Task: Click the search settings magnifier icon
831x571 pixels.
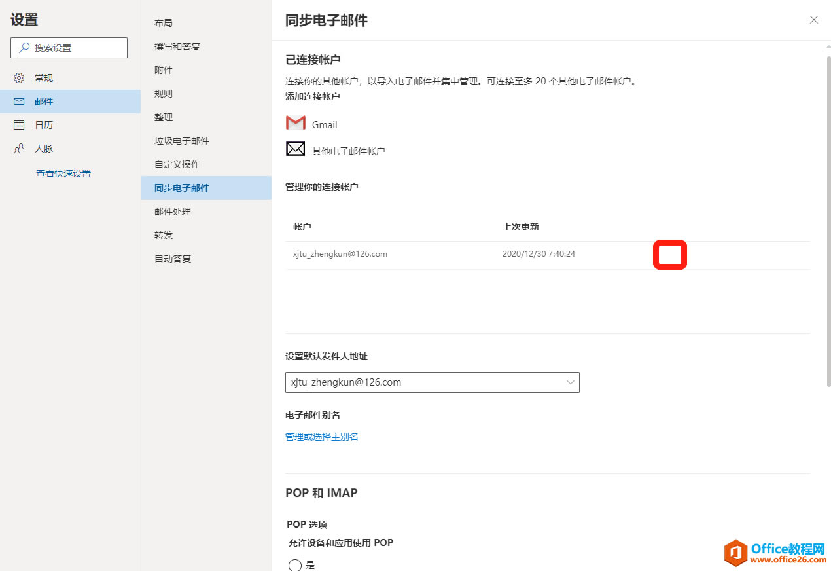Action: [x=24, y=48]
